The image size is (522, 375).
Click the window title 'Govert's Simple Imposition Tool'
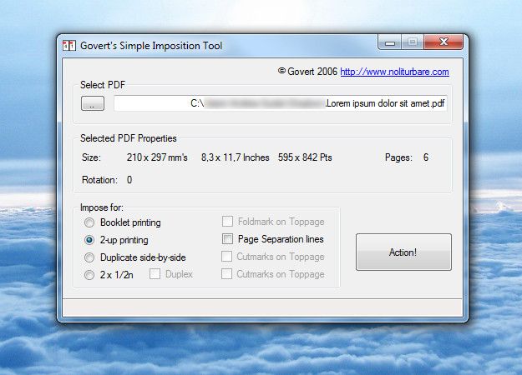coord(151,46)
